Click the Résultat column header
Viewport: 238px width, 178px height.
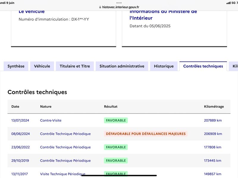[111, 107]
